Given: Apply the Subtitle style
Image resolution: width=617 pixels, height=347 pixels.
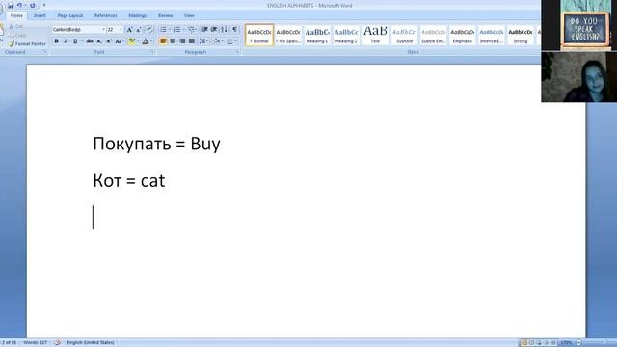Looking at the screenshot, I should pyautogui.click(x=404, y=36).
